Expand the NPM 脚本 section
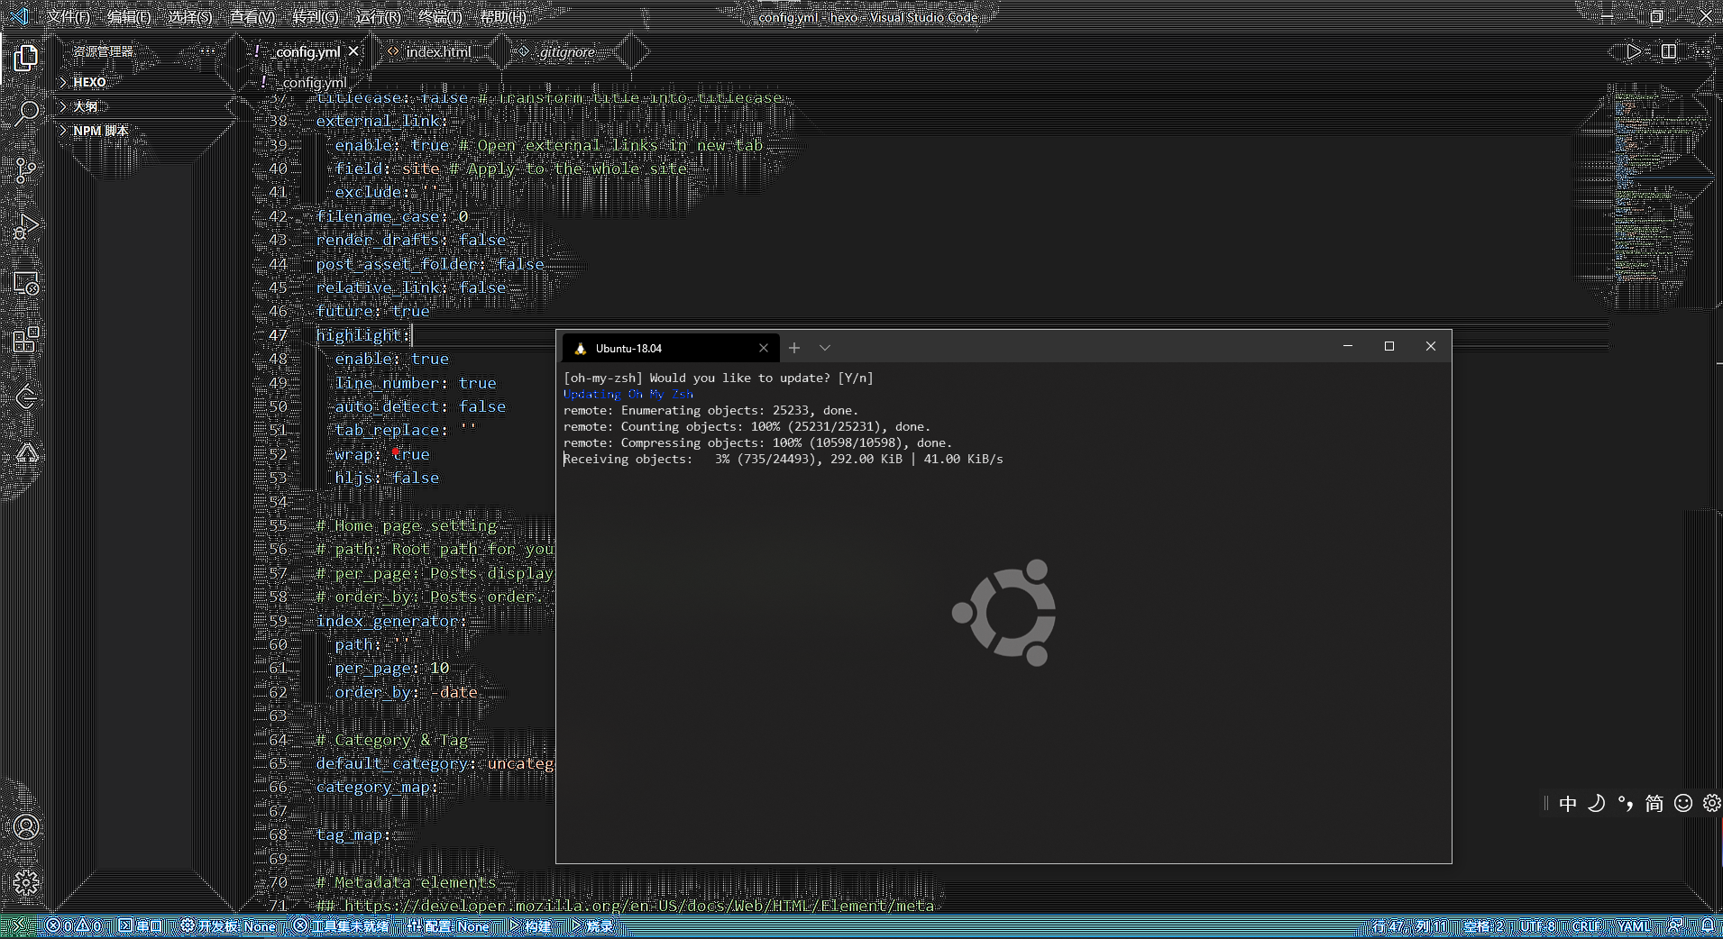This screenshot has width=1723, height=939. (x=100, y=131)
